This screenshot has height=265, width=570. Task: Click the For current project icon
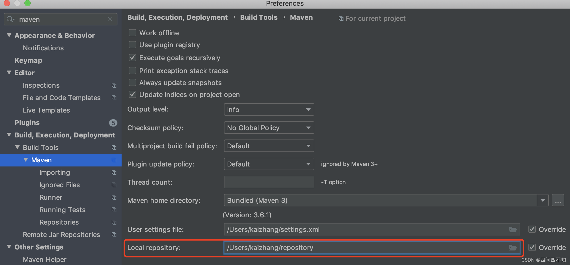coord(341,18)
